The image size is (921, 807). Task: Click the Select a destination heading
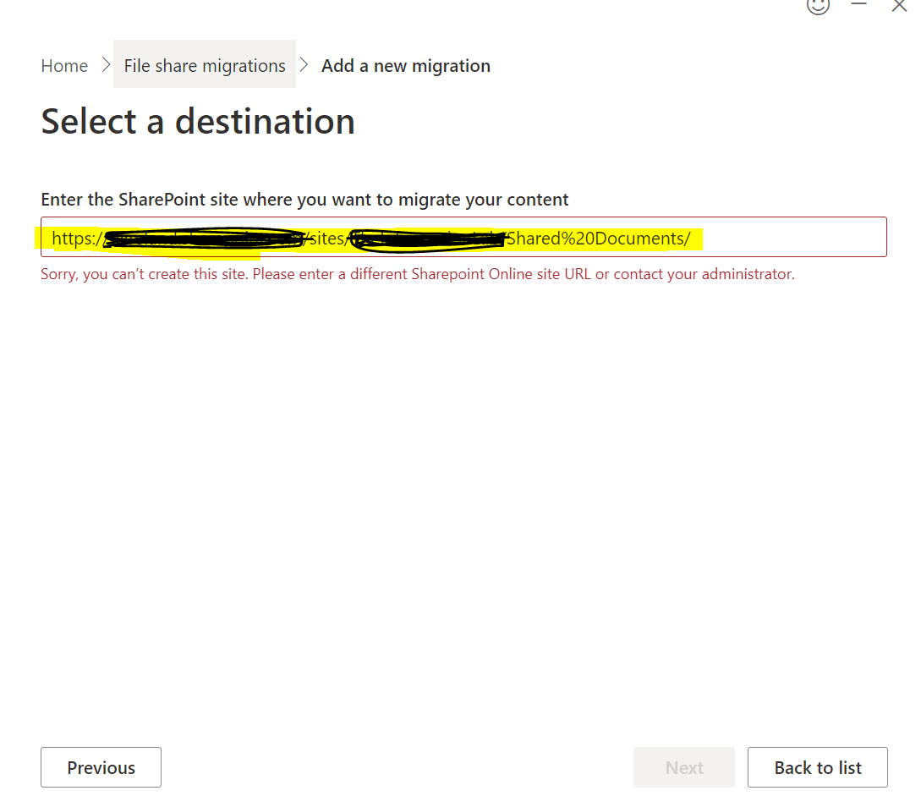coord(197,121)
